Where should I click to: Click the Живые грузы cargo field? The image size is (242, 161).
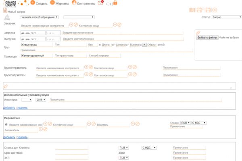pos(37,45)
